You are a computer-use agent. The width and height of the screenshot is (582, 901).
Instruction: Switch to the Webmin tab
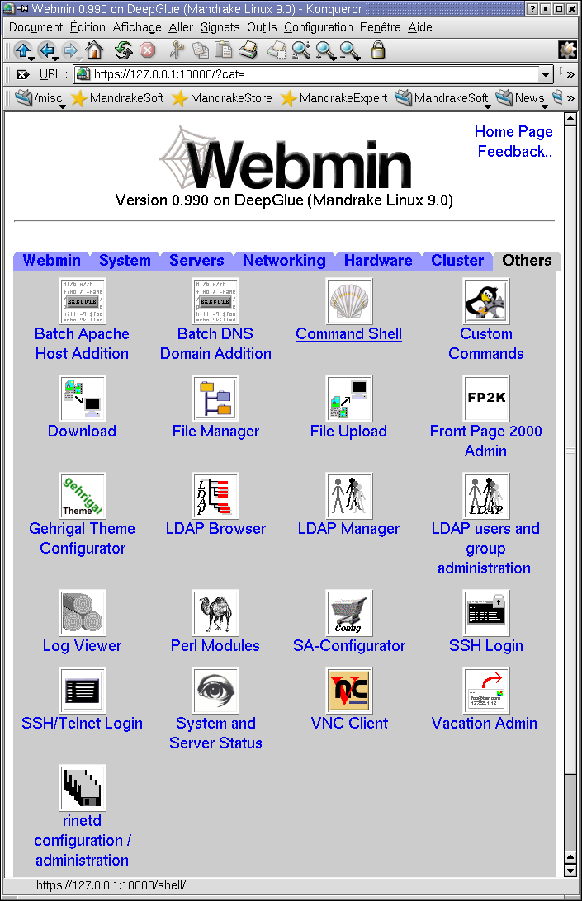(x=52, y=260)
